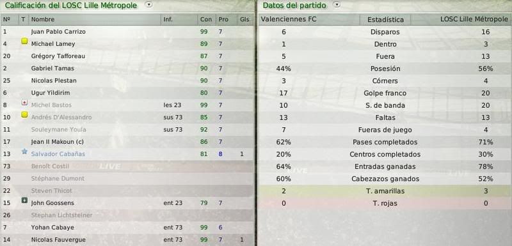Select the Estadística column header

(x=385, y=20)
